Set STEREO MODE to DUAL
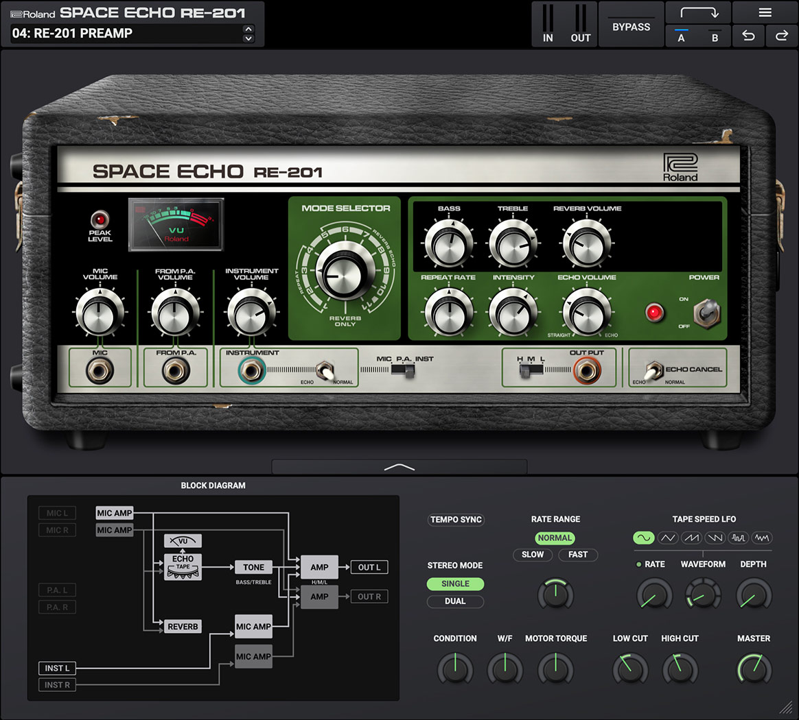Screen dimensions: 799x720 [455, 601]
